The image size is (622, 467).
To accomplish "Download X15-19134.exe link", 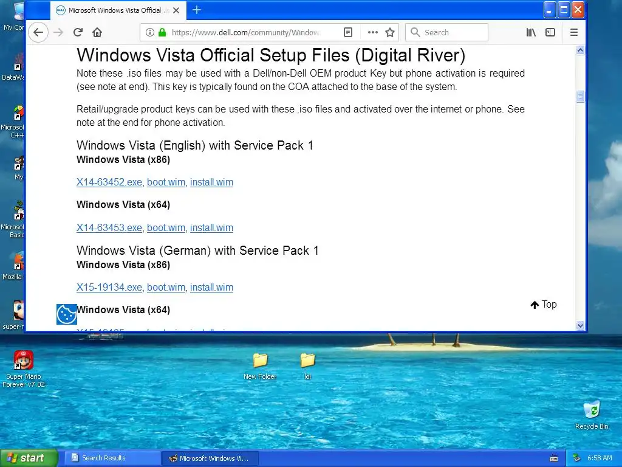I will [109, 288].
